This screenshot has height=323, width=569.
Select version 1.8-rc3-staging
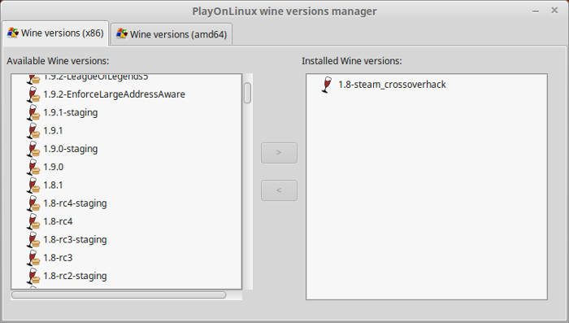(75, 240)
